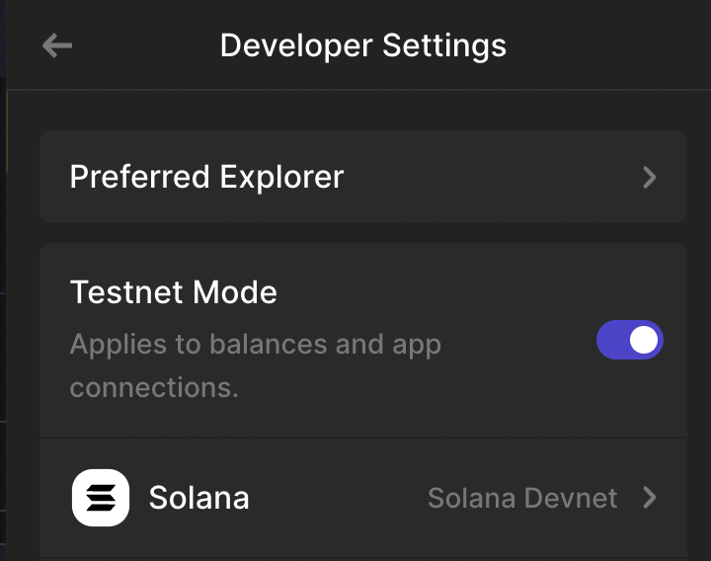The width and height of the screenshot is (711, 561).
Task: Change Solana network from Devnet
Action: (x=522, y=498)
